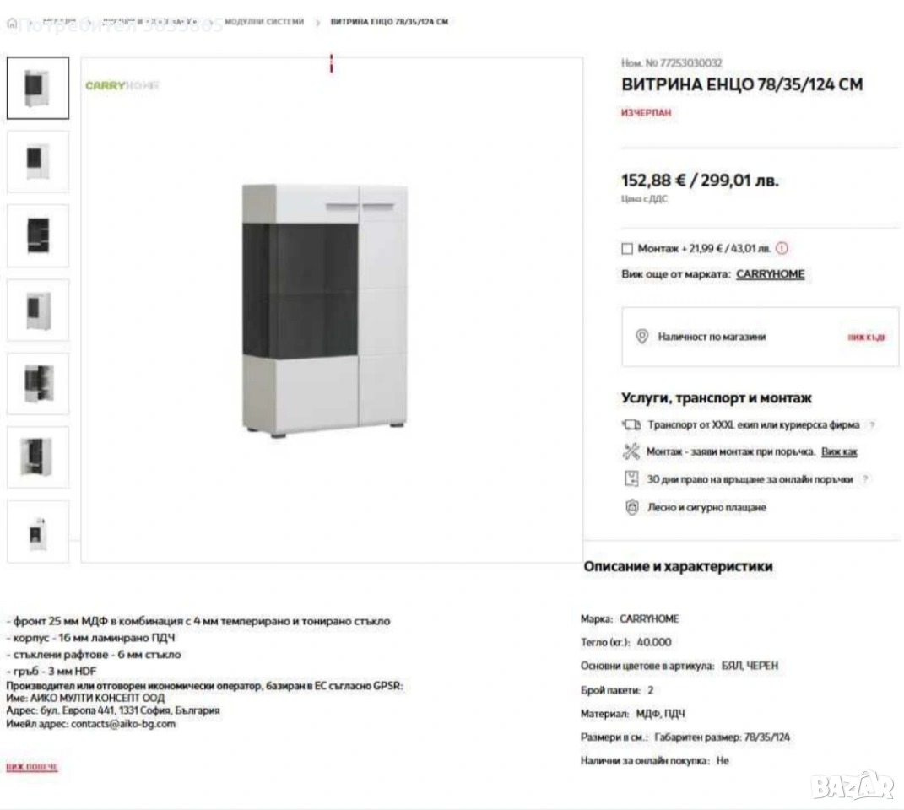Follow the 'Виж как' assembly link
Viewport: 904px width, 810px height.
point(839,452)
